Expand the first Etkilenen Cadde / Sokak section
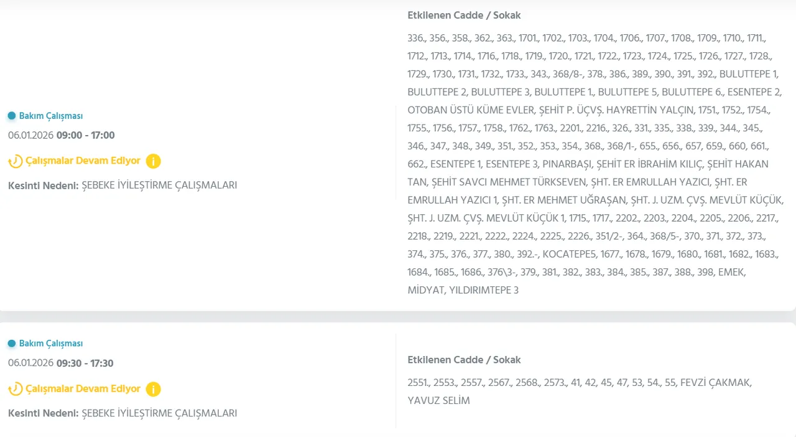 click(464, 15)
